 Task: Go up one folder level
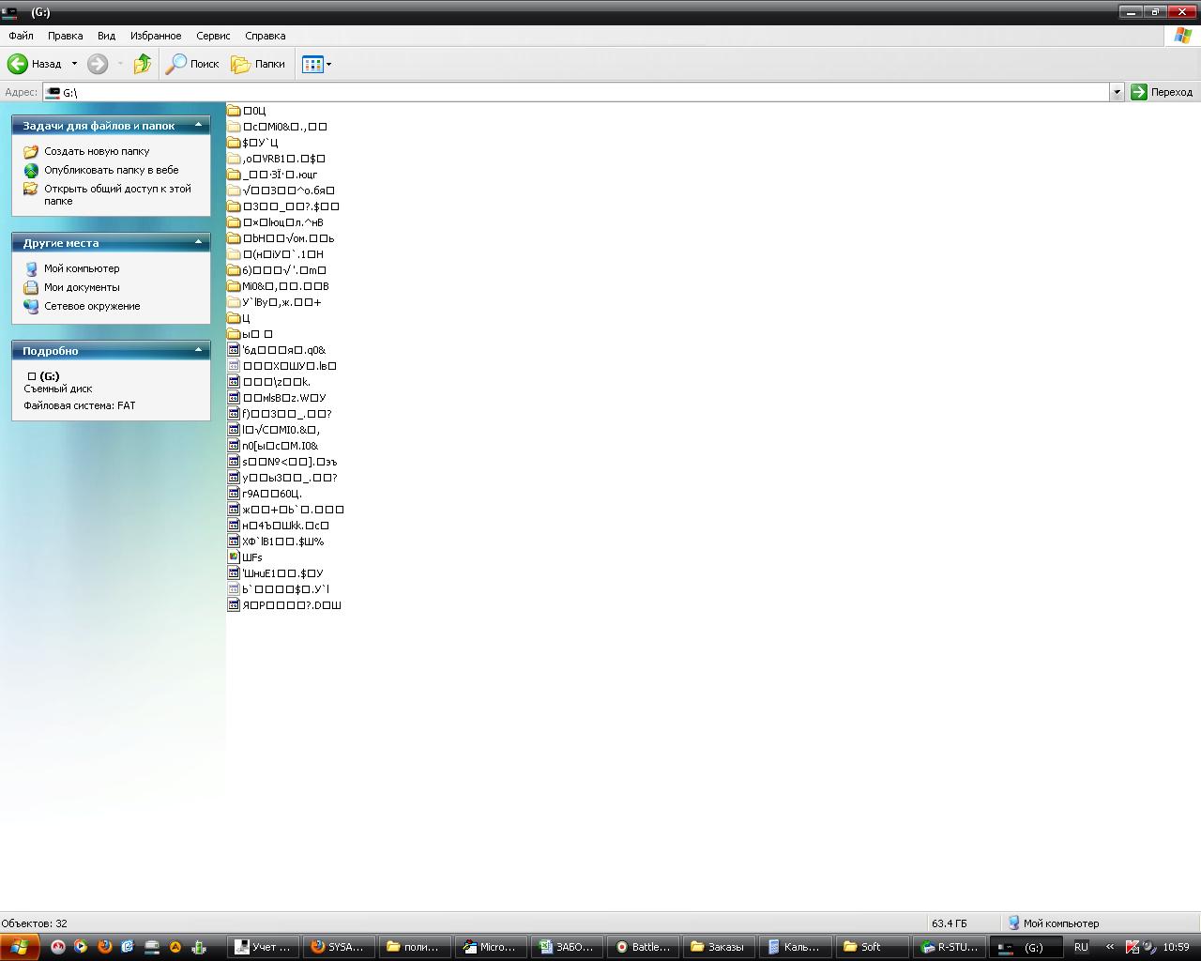(x=142, y=64)
